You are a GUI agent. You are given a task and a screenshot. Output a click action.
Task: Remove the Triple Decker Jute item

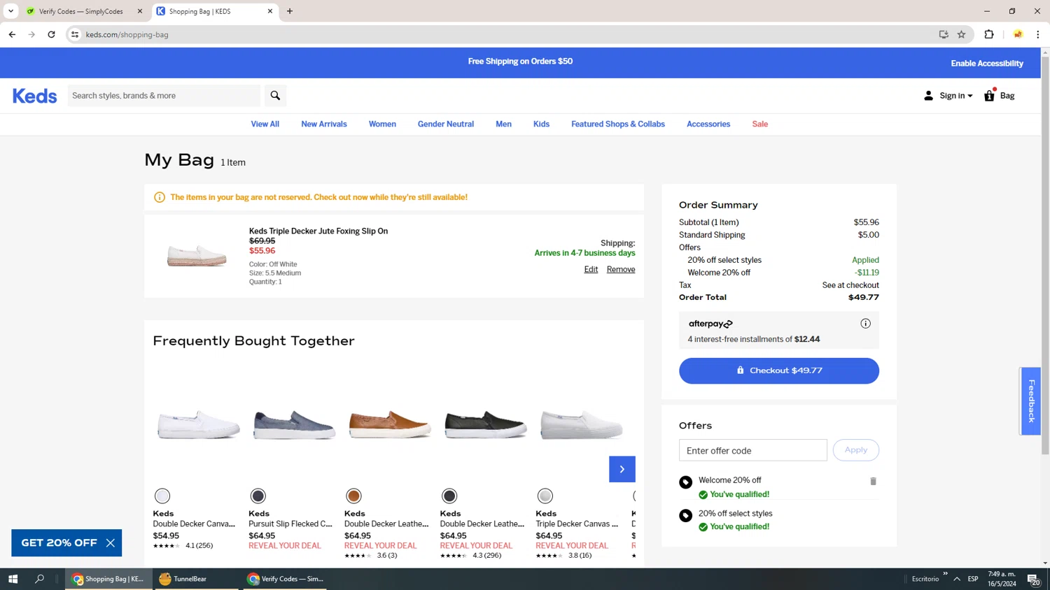(x=621, y=269)
